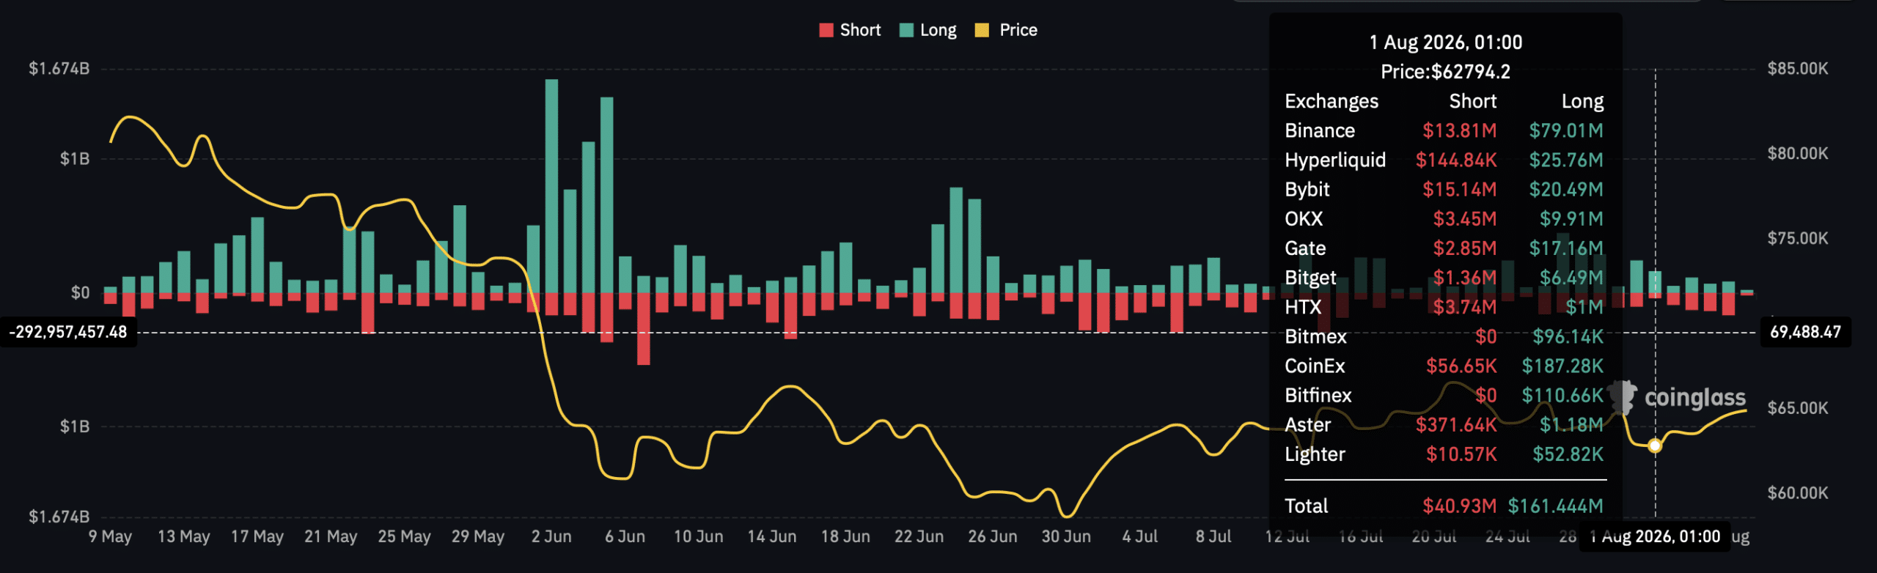Toggle the Long series in the legend

[928, 30]
